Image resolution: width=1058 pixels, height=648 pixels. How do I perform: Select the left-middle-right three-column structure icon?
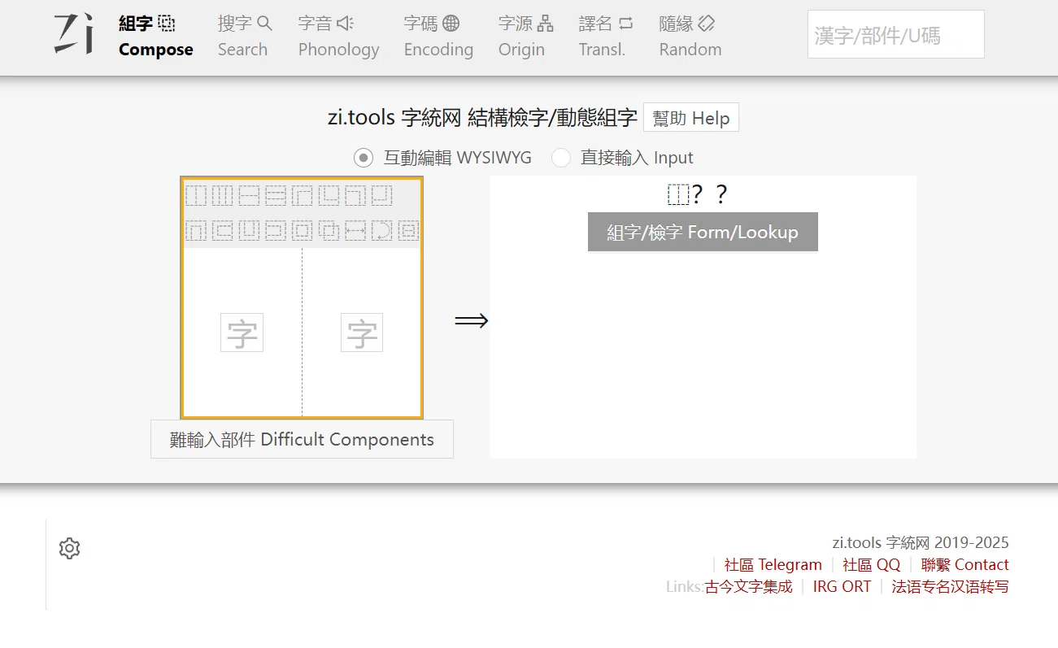click(223, 195)
